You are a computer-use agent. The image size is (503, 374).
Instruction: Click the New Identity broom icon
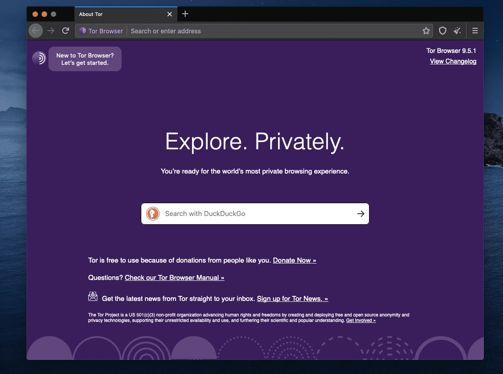(x=457, y=31)
